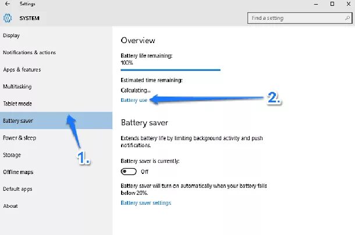Go to Apps & features

click(56, 69)
